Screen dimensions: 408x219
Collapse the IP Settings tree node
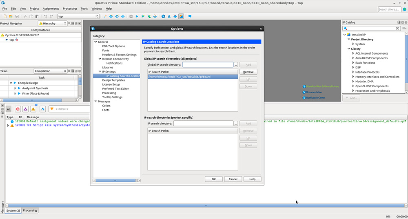pyautogui.click(x=100, y=72)
